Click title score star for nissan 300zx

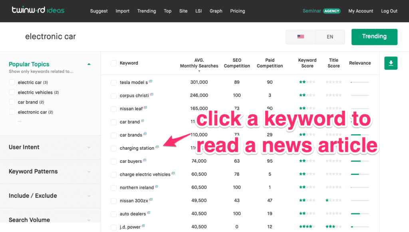pos(334,200)
